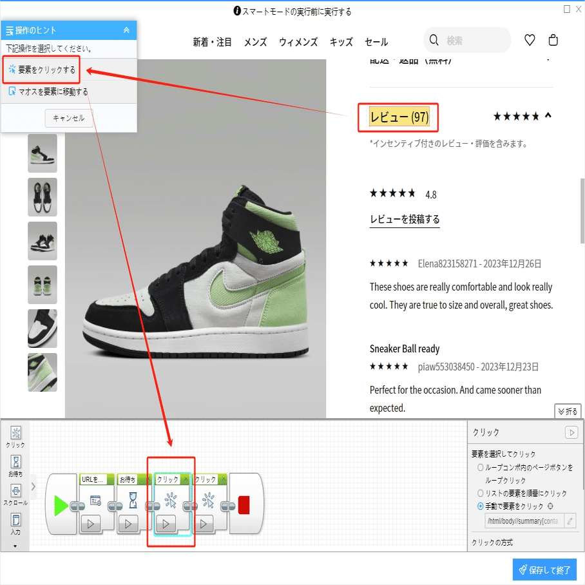Click the page vertical scrollbar

coord(582,211)
